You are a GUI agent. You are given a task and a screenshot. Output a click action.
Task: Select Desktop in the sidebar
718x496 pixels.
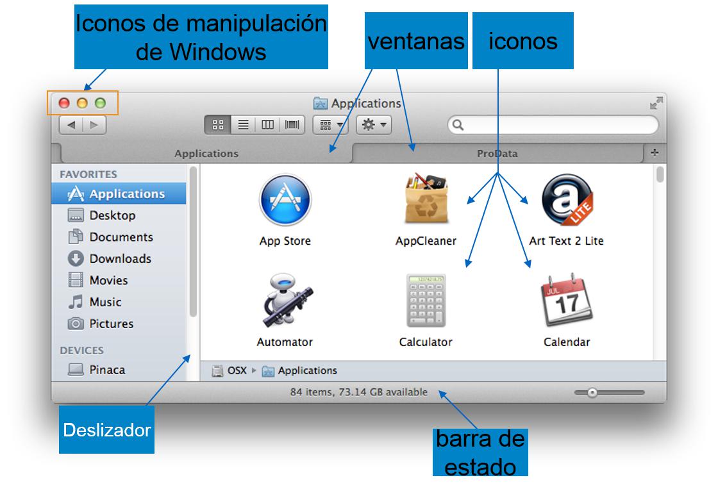(x=119, y=215)
